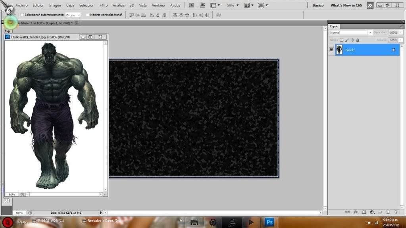
Task: Toggle lock all icon
Action: click(x=358, y=40)
